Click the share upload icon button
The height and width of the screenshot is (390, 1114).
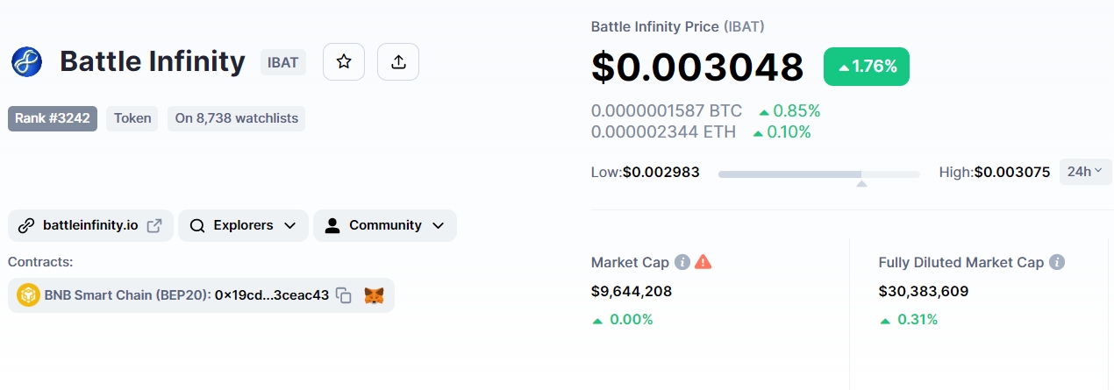[x=398, y=61]
